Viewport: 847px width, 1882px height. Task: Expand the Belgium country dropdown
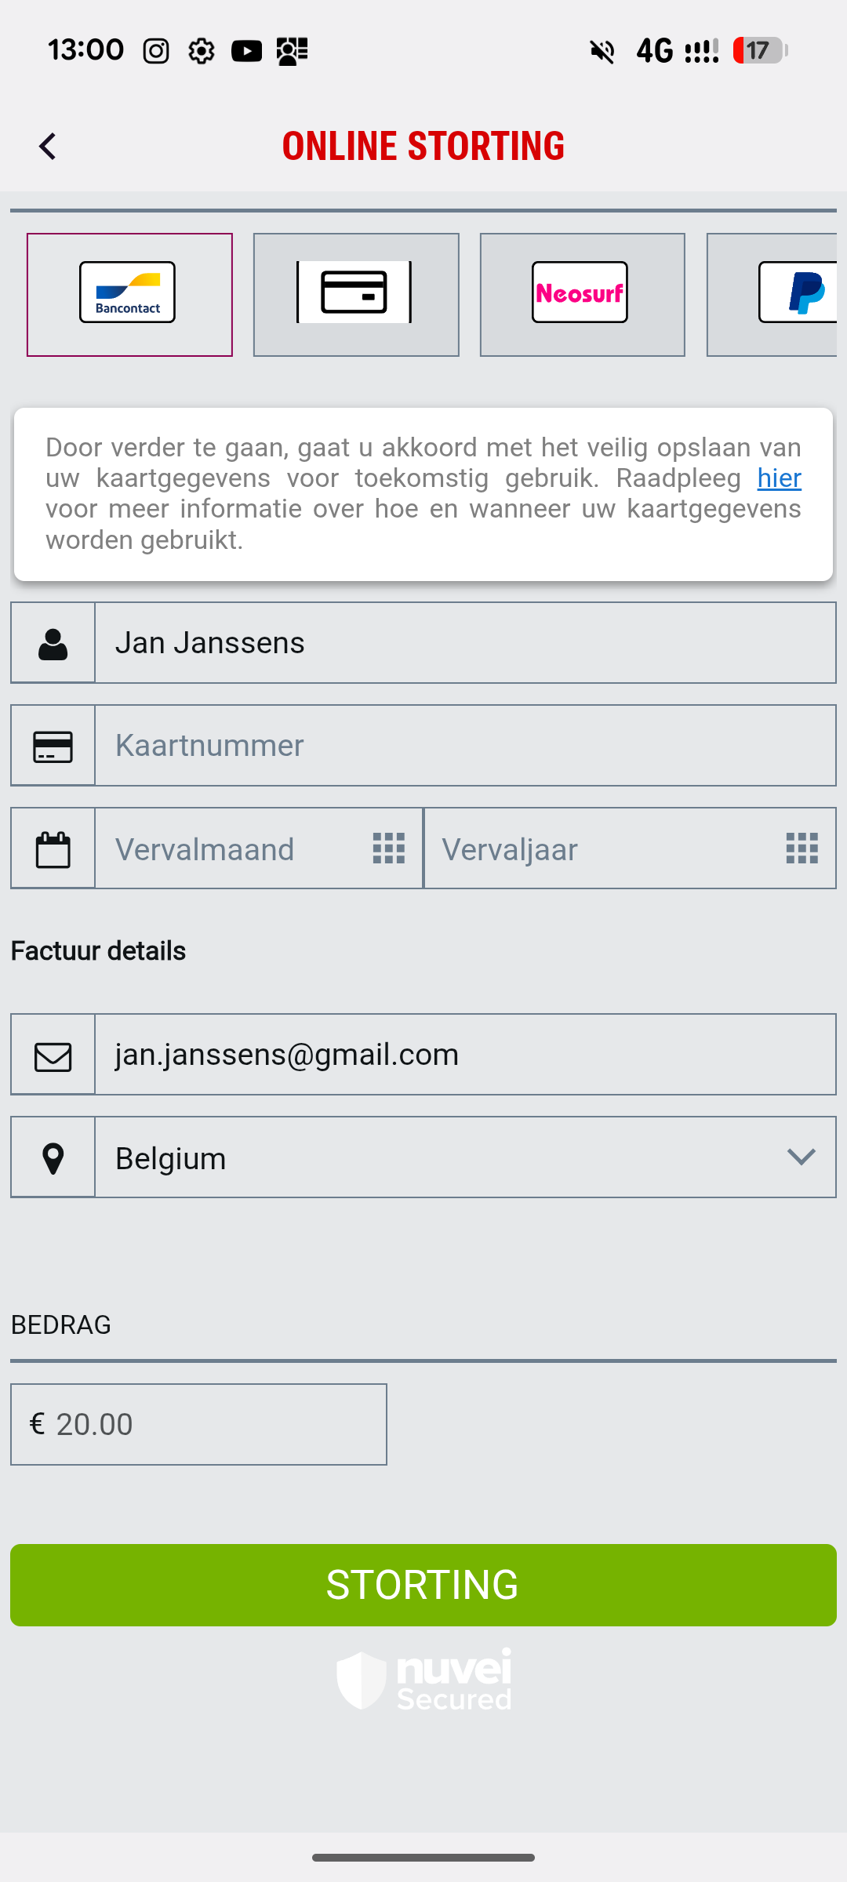pos(464,1158)
